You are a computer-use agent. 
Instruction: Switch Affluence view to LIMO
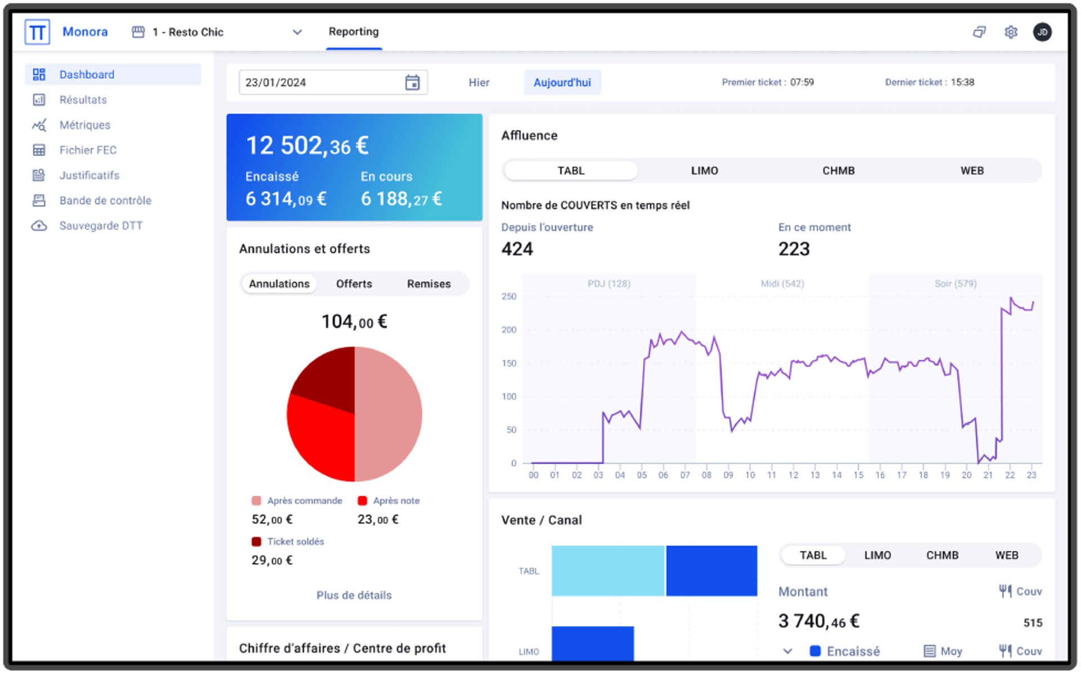704,171
